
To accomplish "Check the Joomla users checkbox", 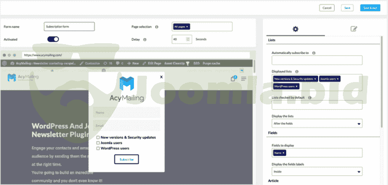I will (98, 143).
